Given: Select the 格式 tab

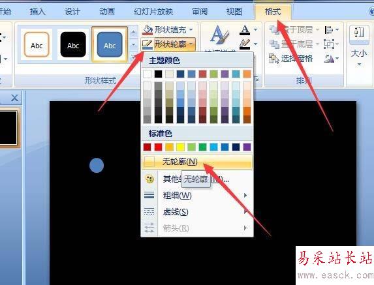Looking at the screenshot, I should coord(273,12).
